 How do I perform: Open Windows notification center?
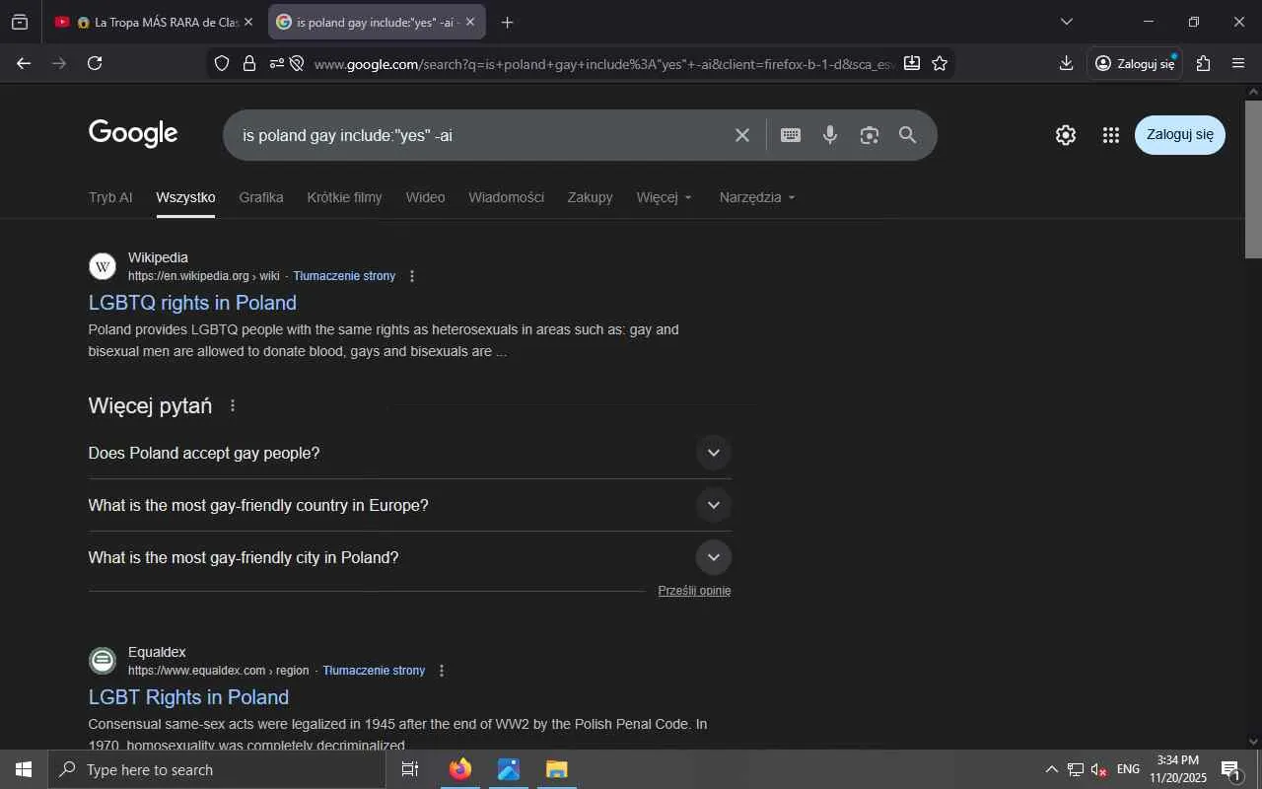pos(1230,770)
